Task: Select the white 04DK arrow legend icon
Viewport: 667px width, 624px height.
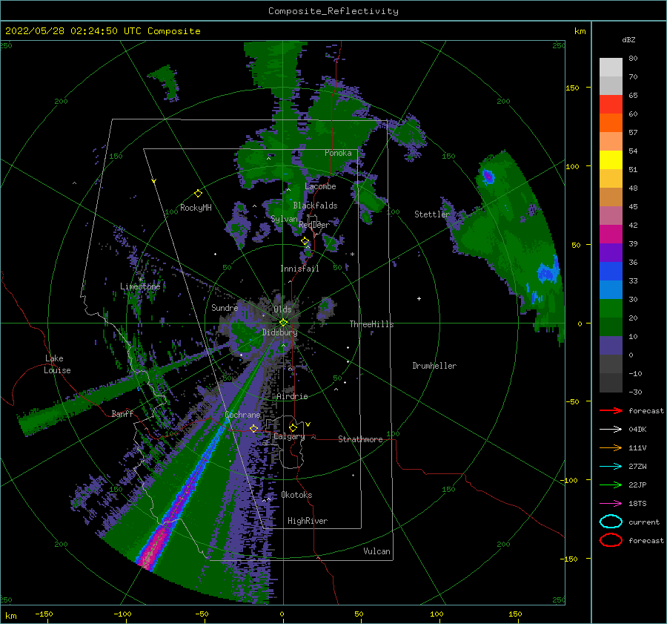Action: 611,430
